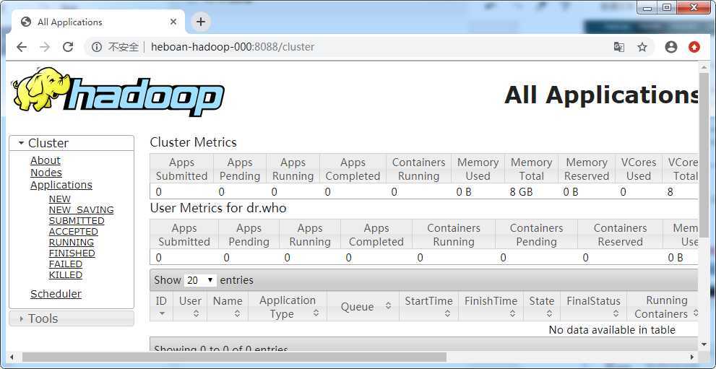The width and height of the screenshot is (716, 369).
Task: Click the Containers Reserved header in User Metrics
Action: [620, 235]
